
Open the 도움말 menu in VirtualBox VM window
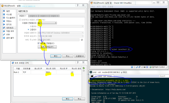tap(110, 6)
